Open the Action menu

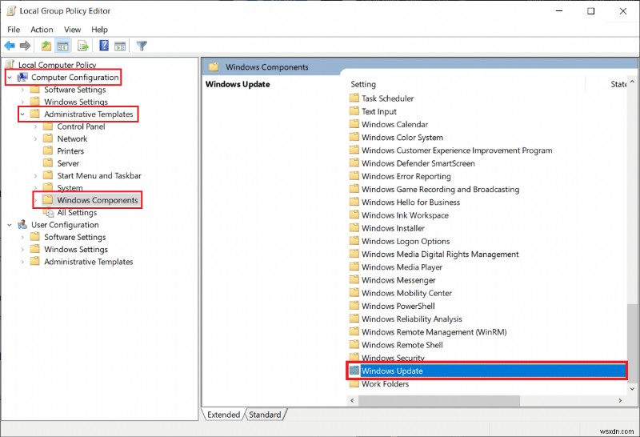[42, 30]
